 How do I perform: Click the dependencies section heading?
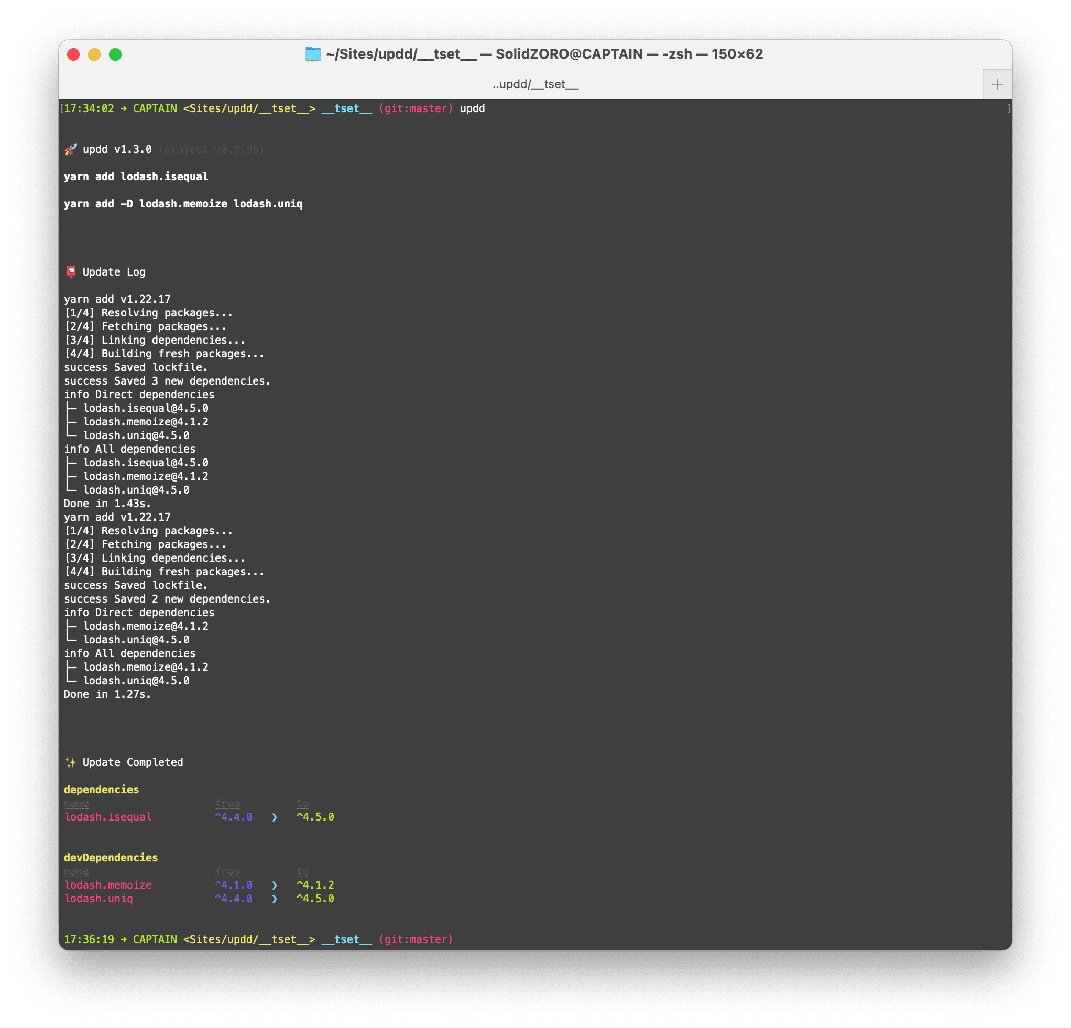click(101, 790)
